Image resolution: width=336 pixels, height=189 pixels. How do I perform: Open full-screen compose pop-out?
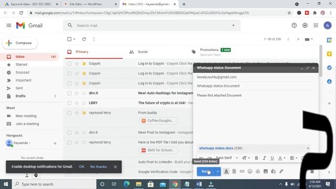308,68
